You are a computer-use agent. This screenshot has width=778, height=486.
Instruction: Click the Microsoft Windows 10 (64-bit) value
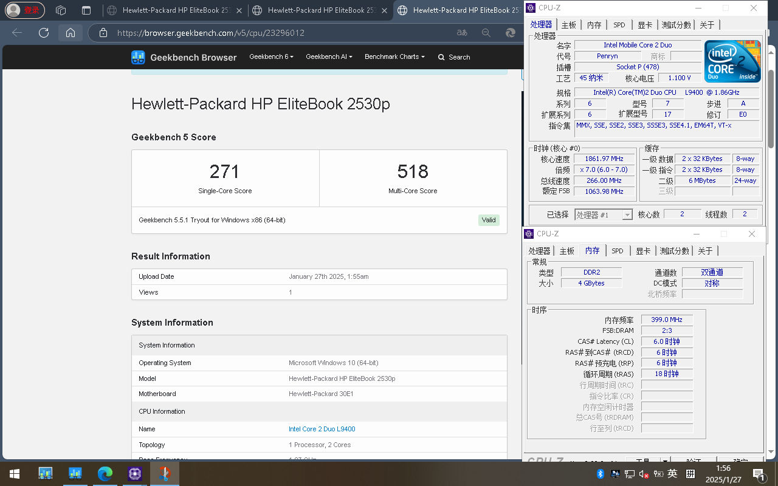(x=334, y=363)
